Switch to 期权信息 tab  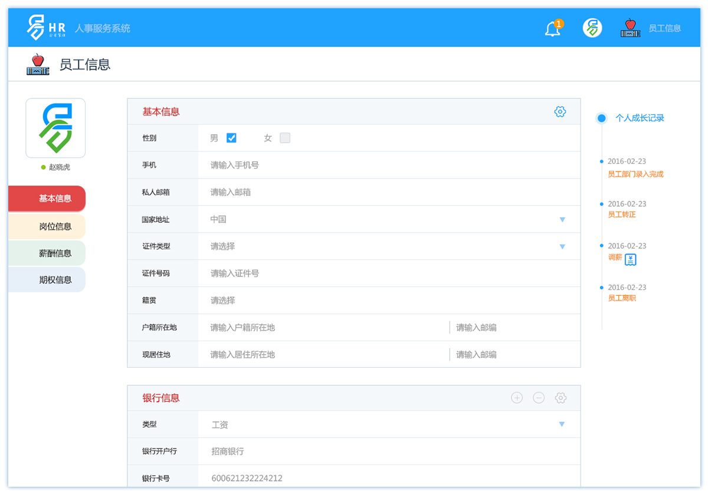(x=47, y=280)
